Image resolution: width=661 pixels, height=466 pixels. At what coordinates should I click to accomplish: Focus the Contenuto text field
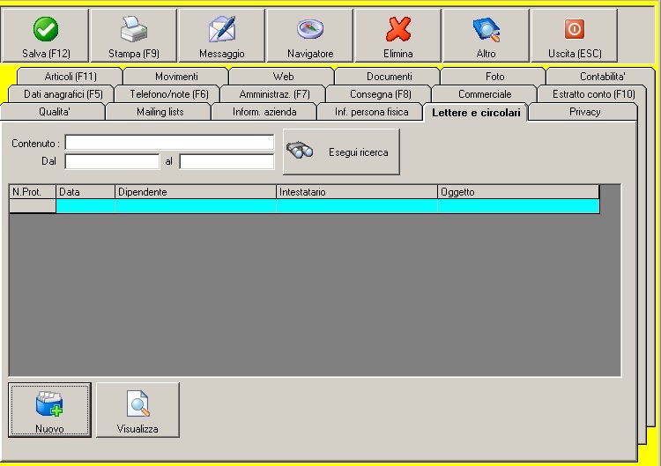pyautogui.click(x=169, y=143)
